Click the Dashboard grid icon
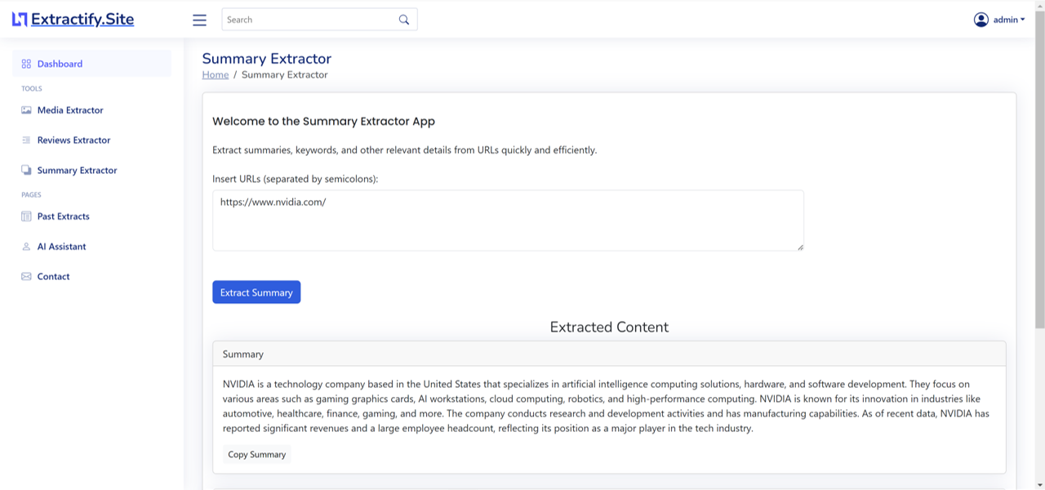1045x490 pixels. (x=26, y=64)
